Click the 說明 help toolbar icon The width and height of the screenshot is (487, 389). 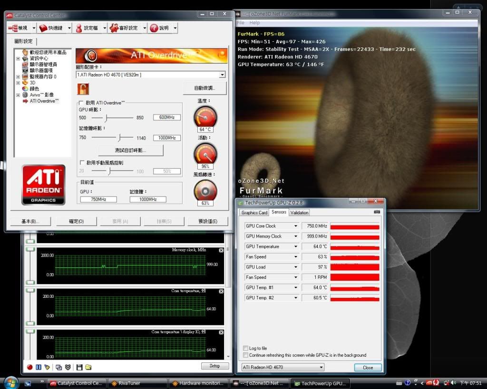coord(154,28)
